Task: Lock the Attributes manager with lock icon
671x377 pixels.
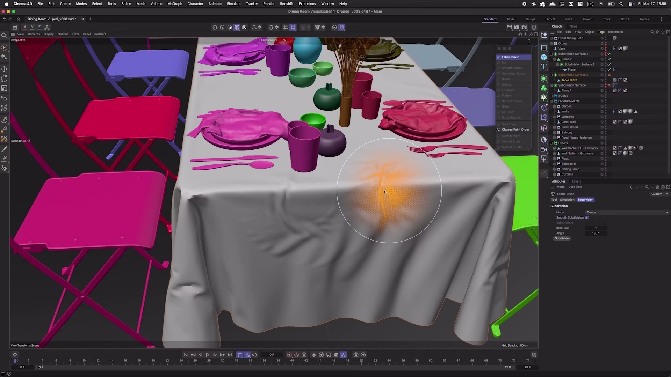Action: pos(657,187)
